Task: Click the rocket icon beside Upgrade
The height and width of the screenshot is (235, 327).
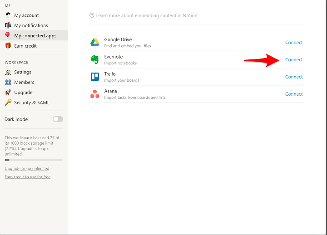Action: click(8, 92)
